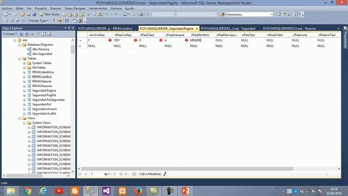The height and width of the screenshot is (196, 348).
Task: Select the Seguridad.PerSeguridad table
Action: (48, 100)
